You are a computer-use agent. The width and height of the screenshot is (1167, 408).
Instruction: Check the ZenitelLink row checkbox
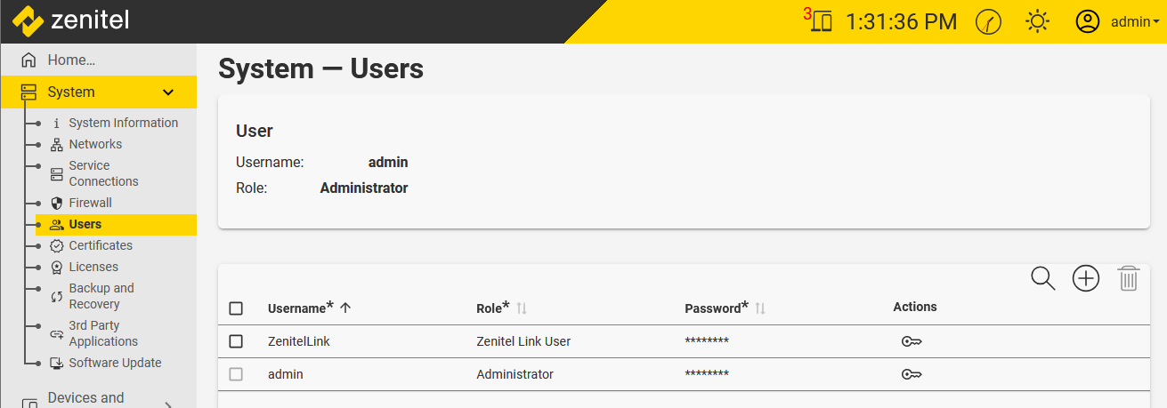[x=236, y=341]
